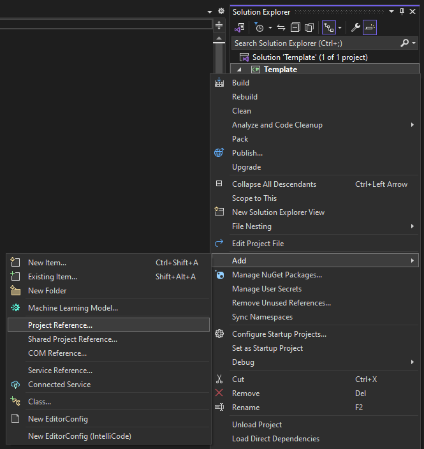The height and width of the screenshot is (449, 424).
Task: Click the Show All Files icon
Action: pyautogui.click(x=309, y=27)
